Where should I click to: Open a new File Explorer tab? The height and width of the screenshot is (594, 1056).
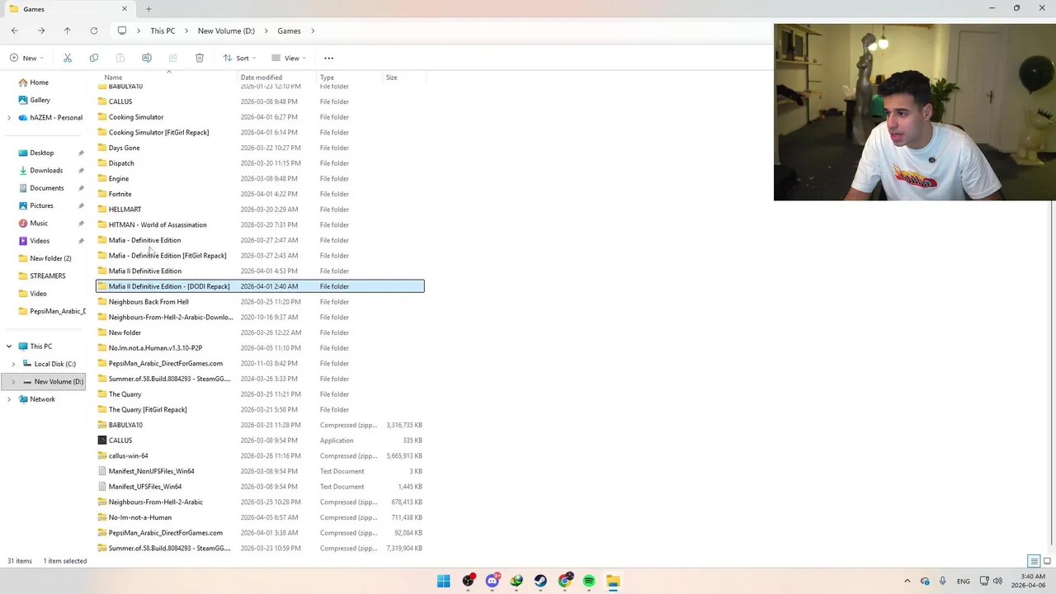[148, 9]
